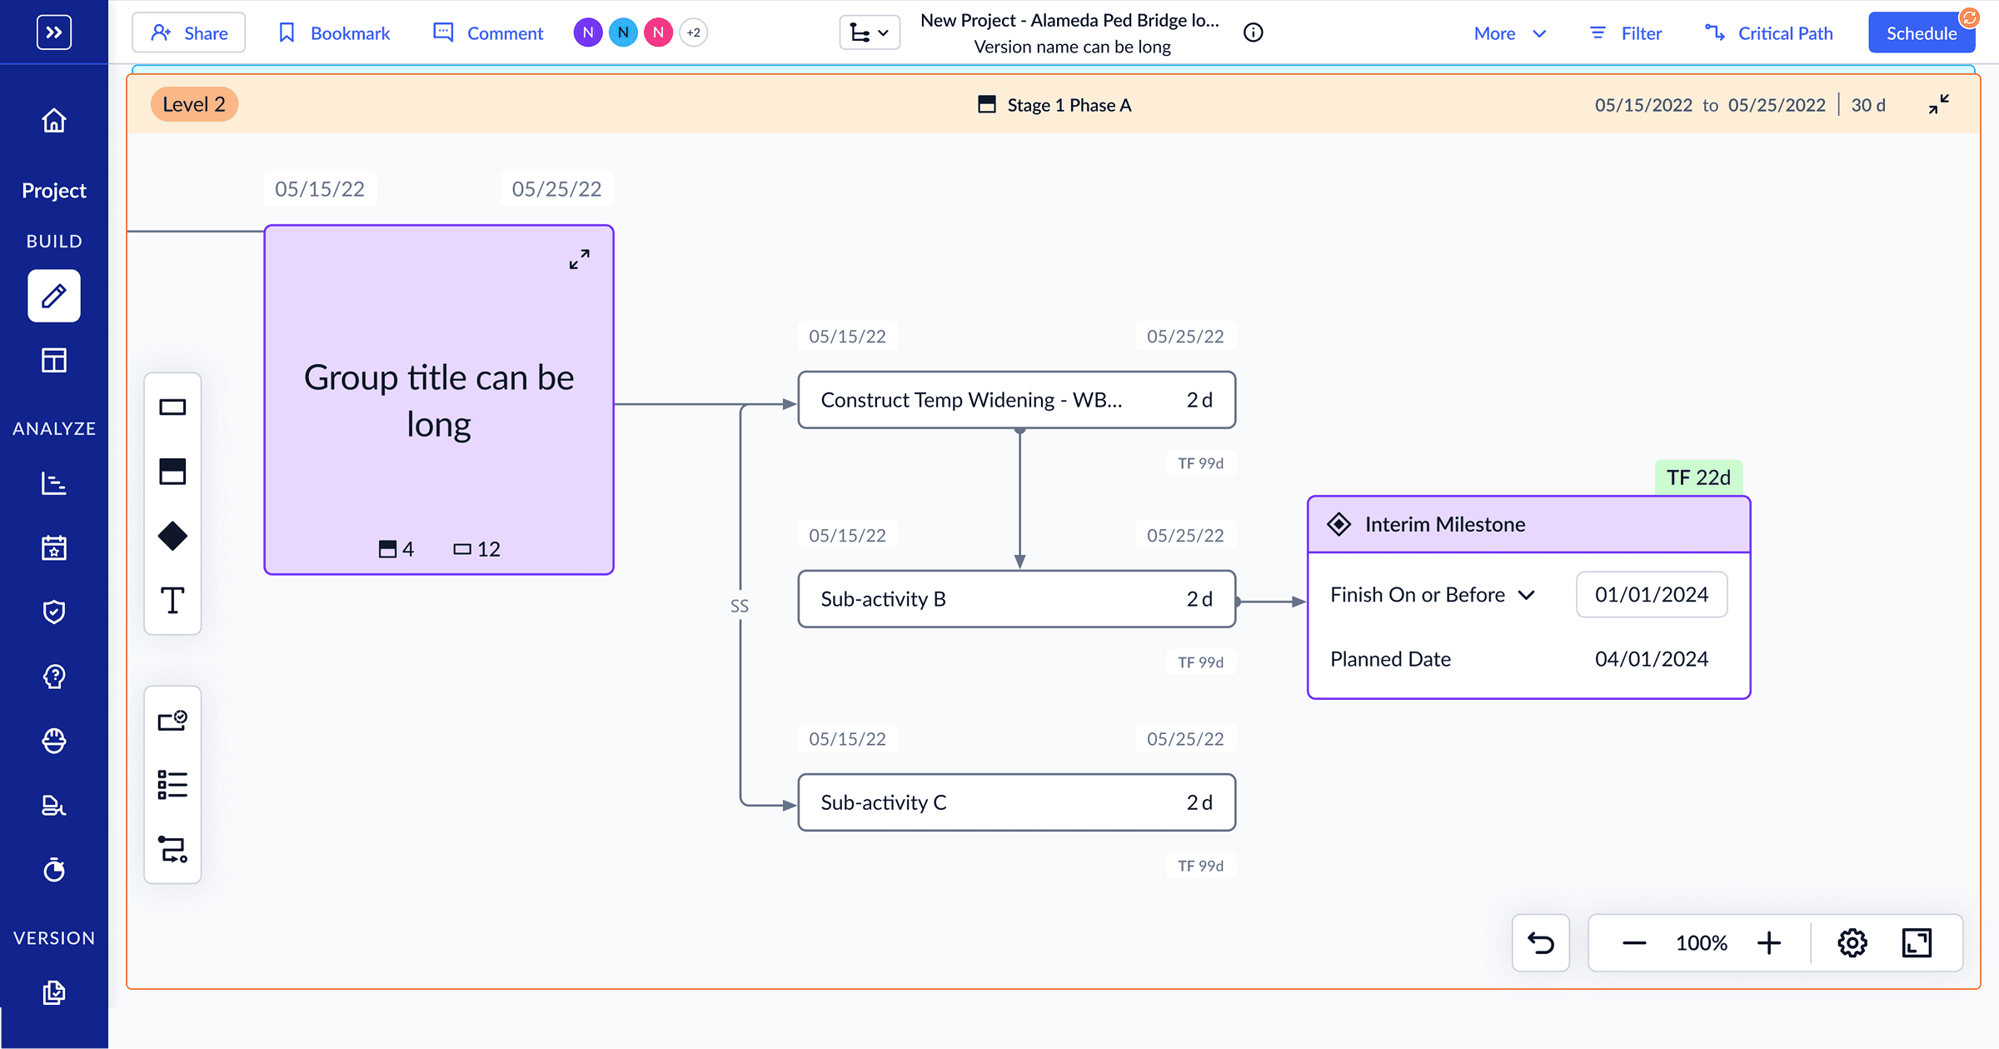The image size is (1999, 1049).
Task: Open the Finish On or Before dropdown
Action: click(x=1433, y=595)
